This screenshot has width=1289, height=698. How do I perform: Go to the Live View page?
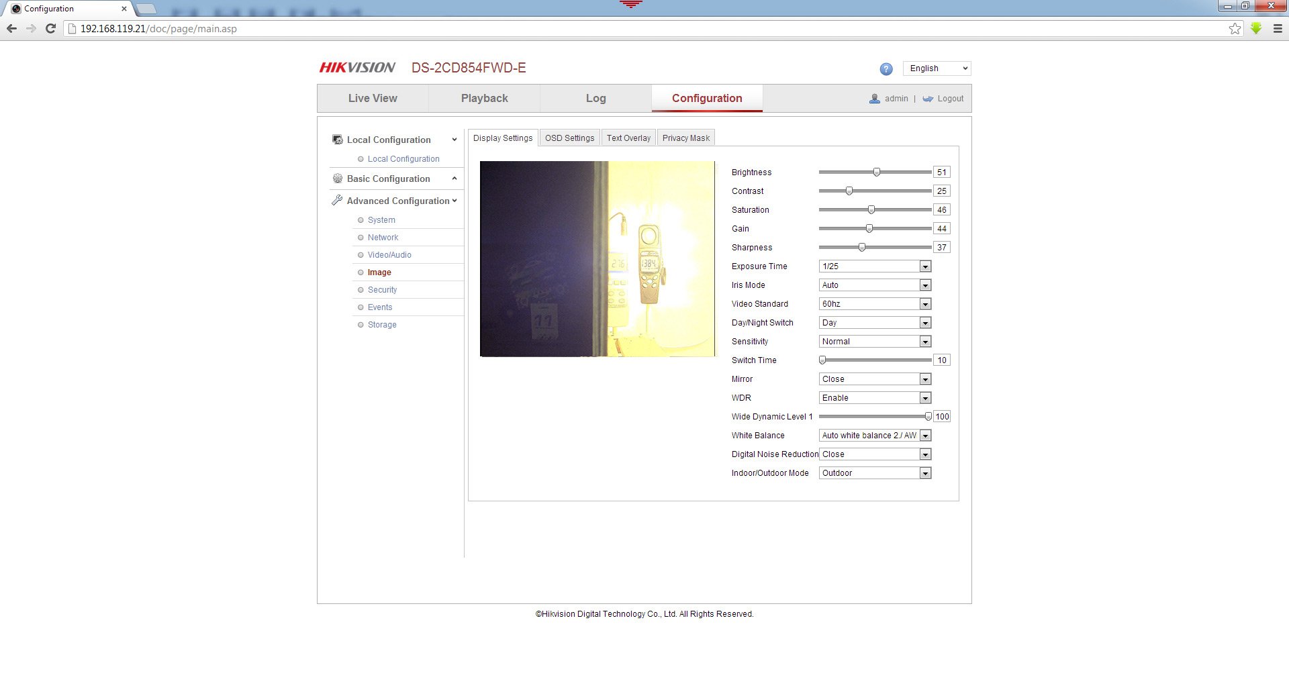(373, 99)
